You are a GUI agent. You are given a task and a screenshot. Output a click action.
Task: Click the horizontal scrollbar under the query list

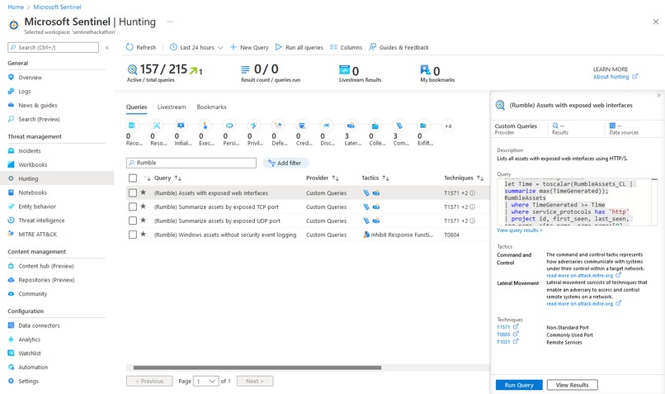pyautogui.click(x=257, y=368)
